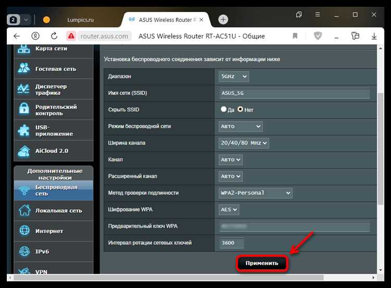Click the Беспроводная сеть Wi-Fi icon
This screenshot has height=288, width=391.
point(24,190)
